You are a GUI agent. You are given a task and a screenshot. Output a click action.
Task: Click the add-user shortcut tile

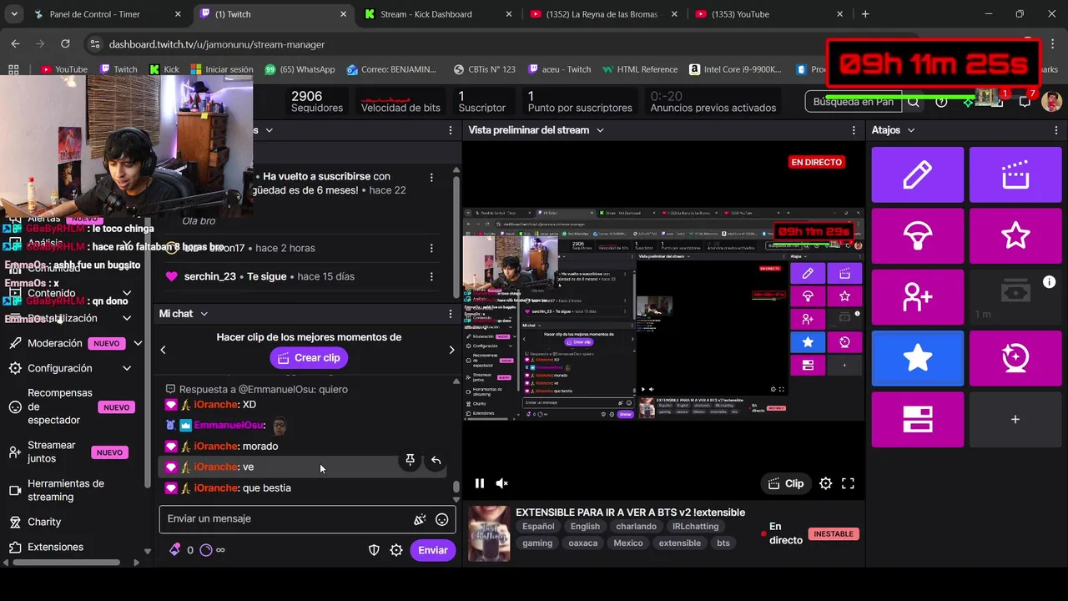coord(918,297)
